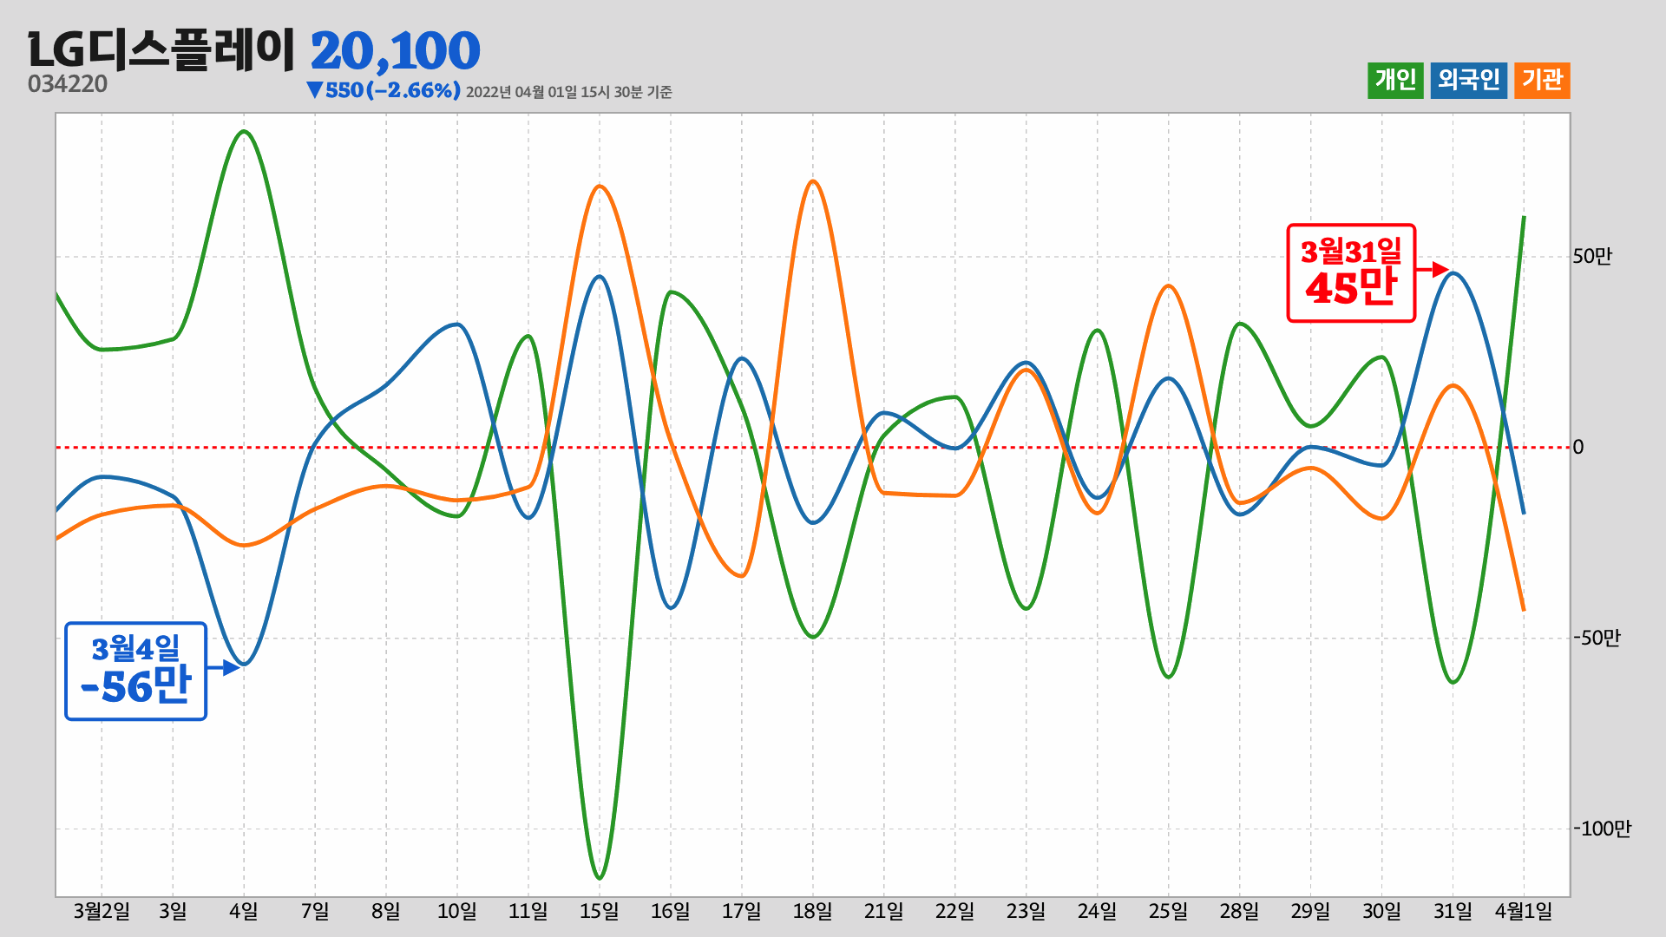This screenshot has width=1666, height=937.
Task: Click the -100만 y-axis label
Action: [x=1602, y=829]
